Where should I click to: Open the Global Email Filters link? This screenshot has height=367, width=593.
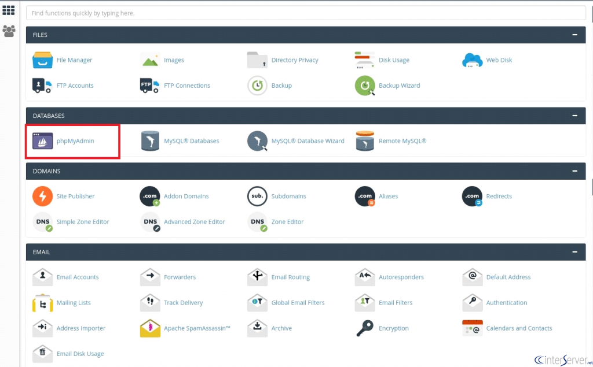pyautogui.click(x=298, y=303)
